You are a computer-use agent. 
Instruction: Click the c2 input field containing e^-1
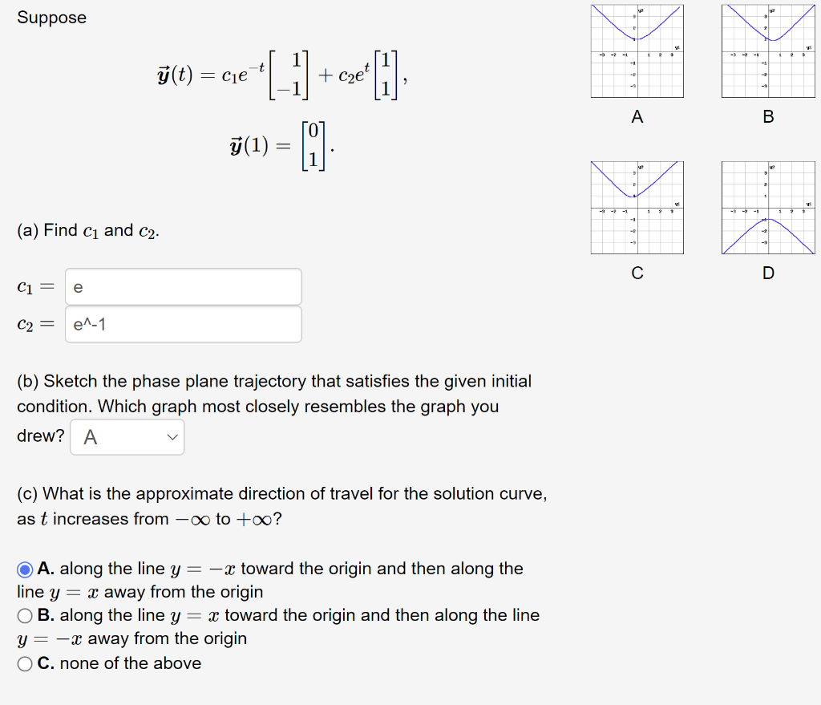tap(182, 323)
